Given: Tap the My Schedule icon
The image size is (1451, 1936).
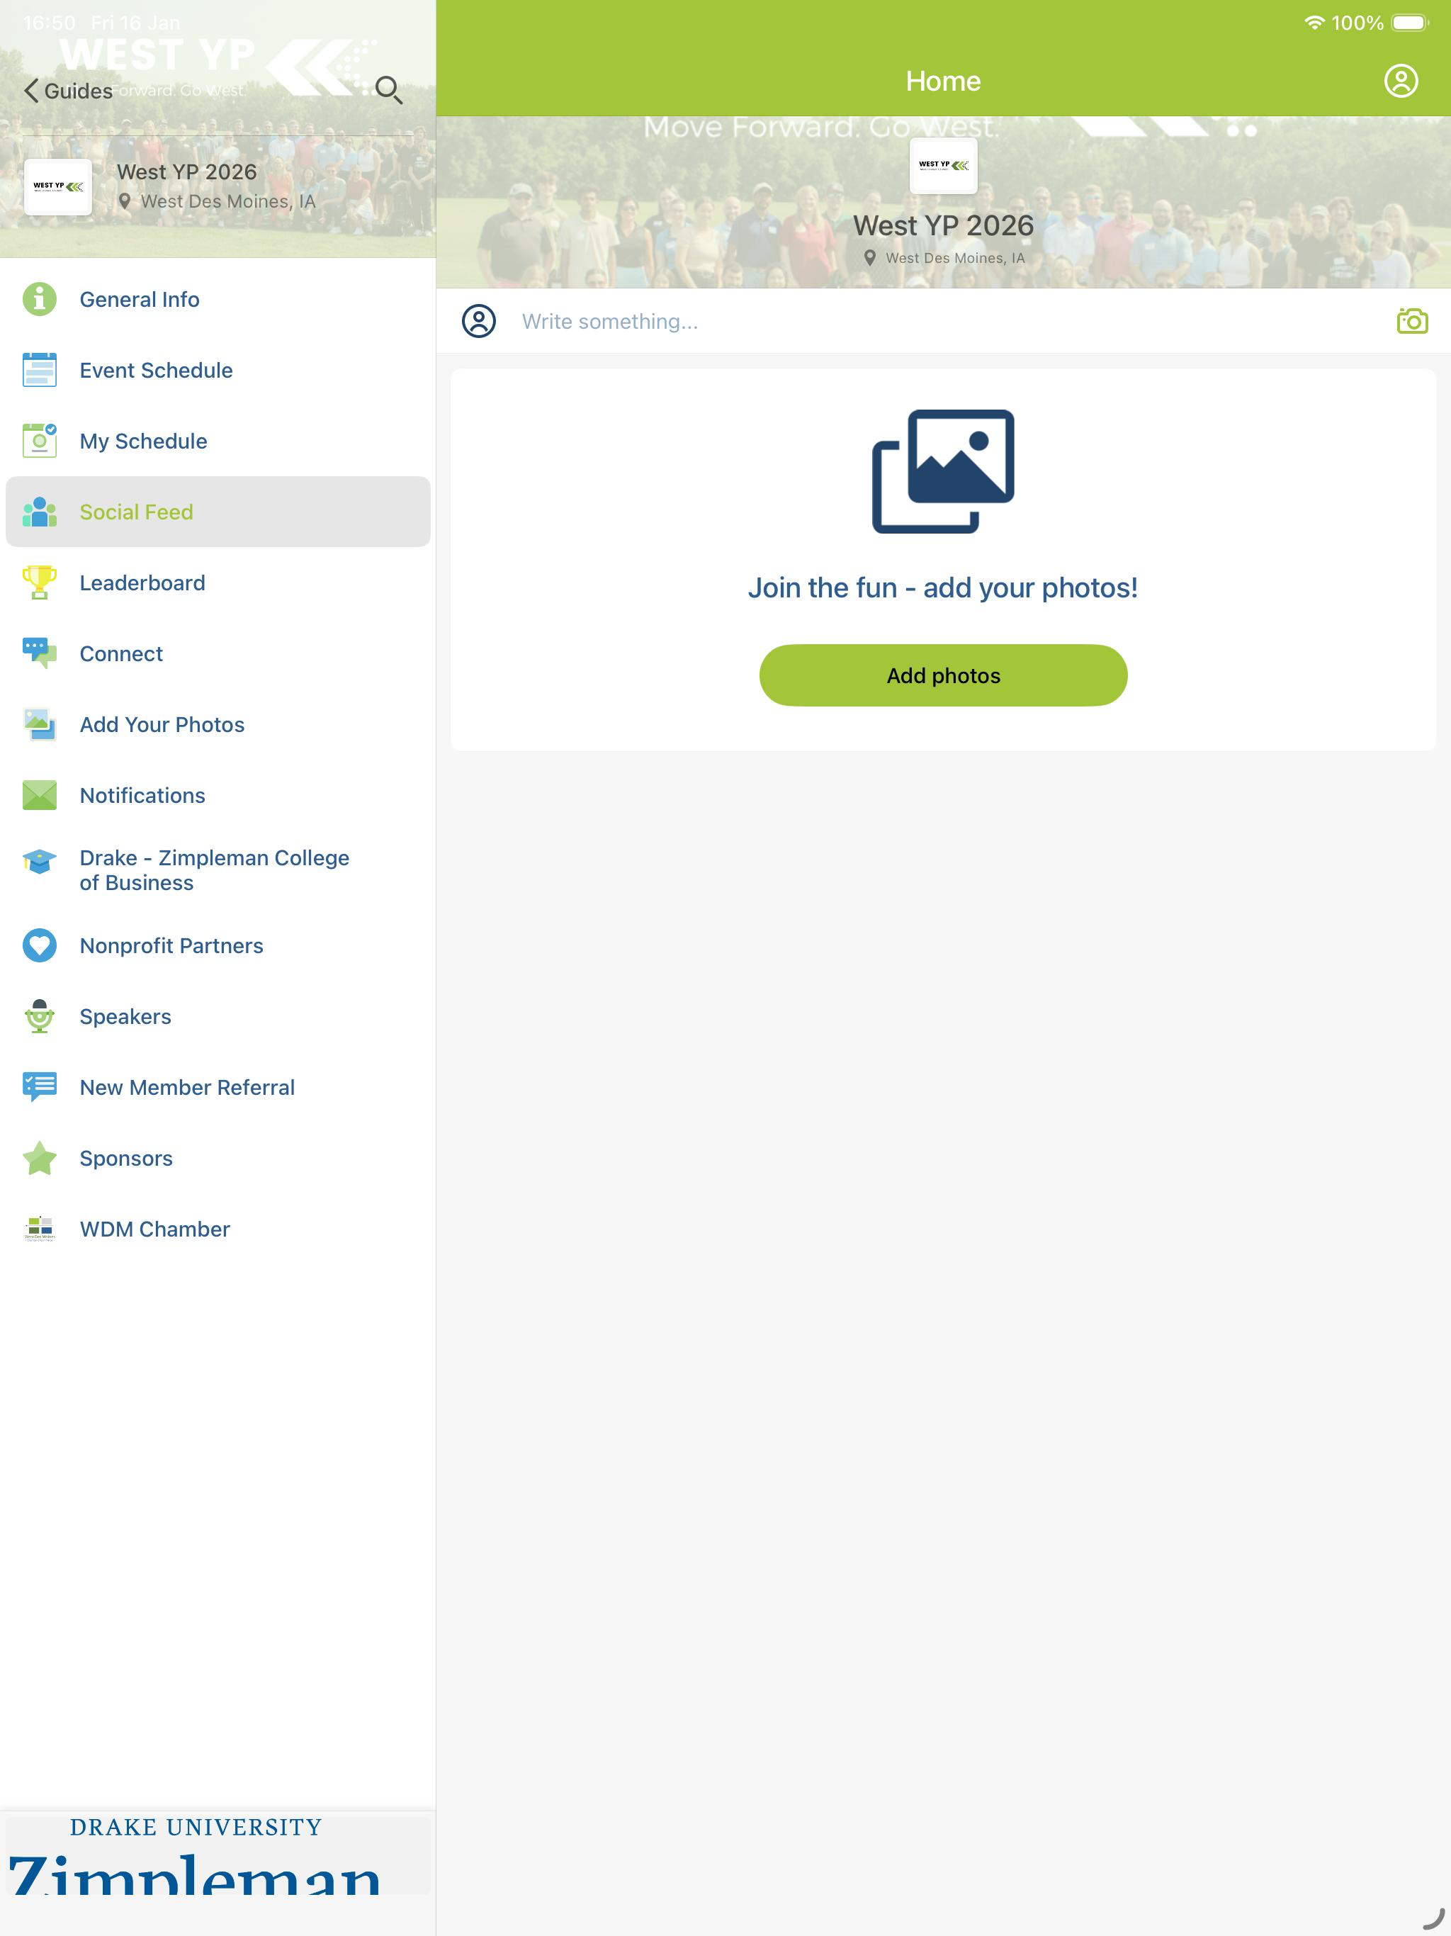Looking at the screenshot, I should [40, 441].
